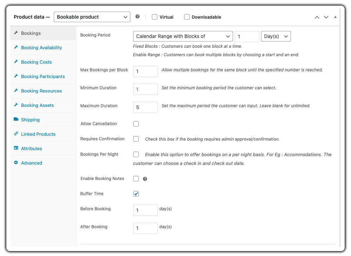Click the wrench icon beside Booking Participants

16,76
